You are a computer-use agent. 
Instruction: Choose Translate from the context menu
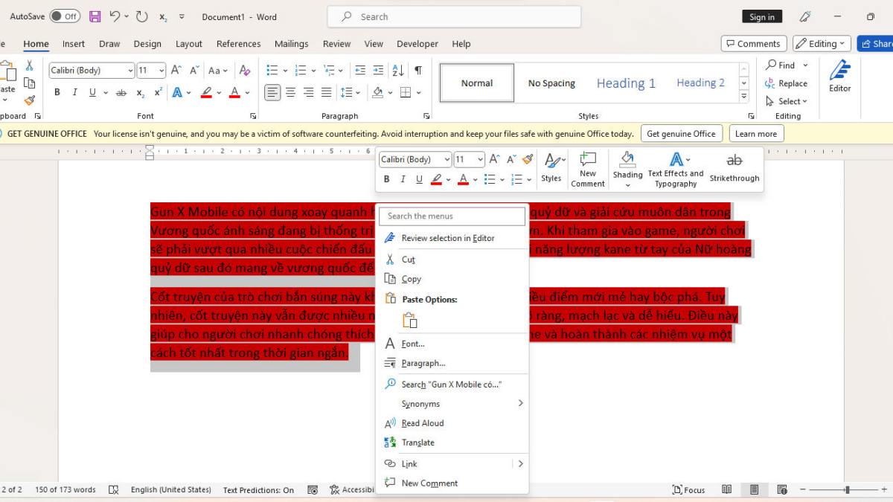click(417, 443)
